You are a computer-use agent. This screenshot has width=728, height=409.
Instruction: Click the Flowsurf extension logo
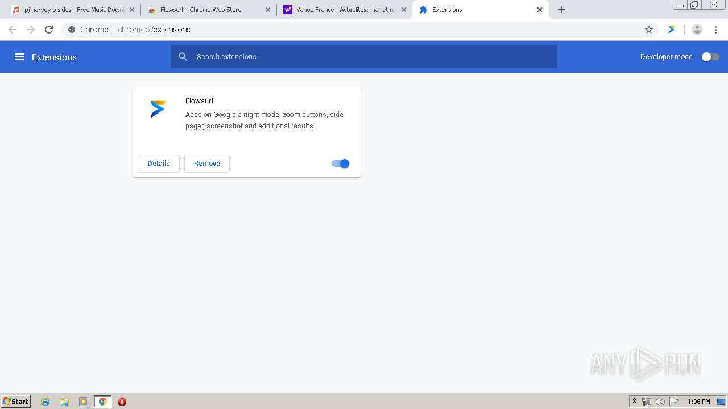[158, 108]
